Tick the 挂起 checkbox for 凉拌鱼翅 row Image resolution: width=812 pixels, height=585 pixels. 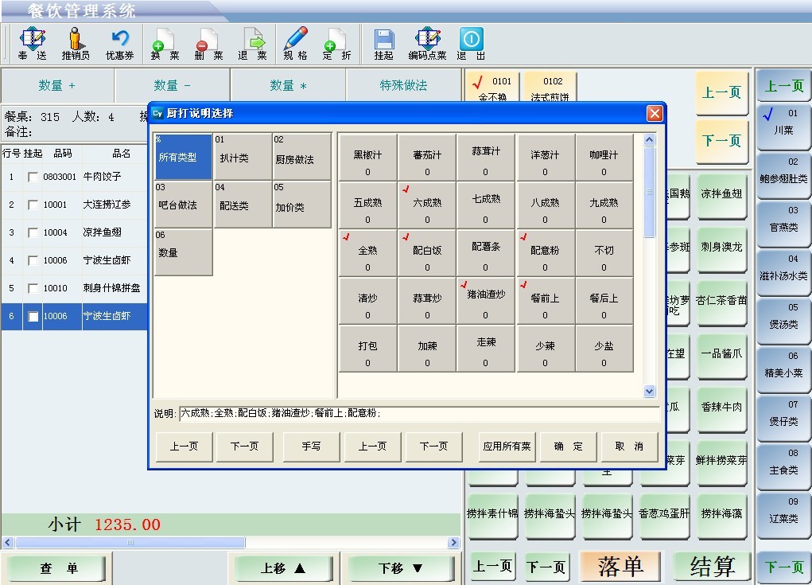pos(33,233)
